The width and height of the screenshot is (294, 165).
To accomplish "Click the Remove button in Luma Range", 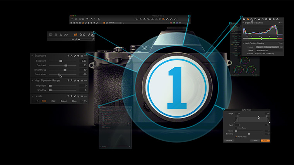I will tap(229, 141).
